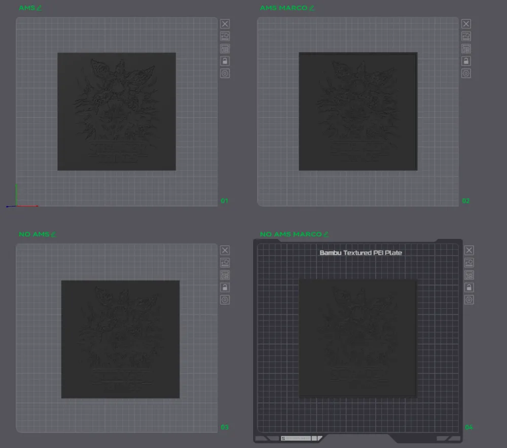The width and height of the screenshot is (507, 448).
Task: Arrange objects on the AMS plate
Action: click(225, 49)
